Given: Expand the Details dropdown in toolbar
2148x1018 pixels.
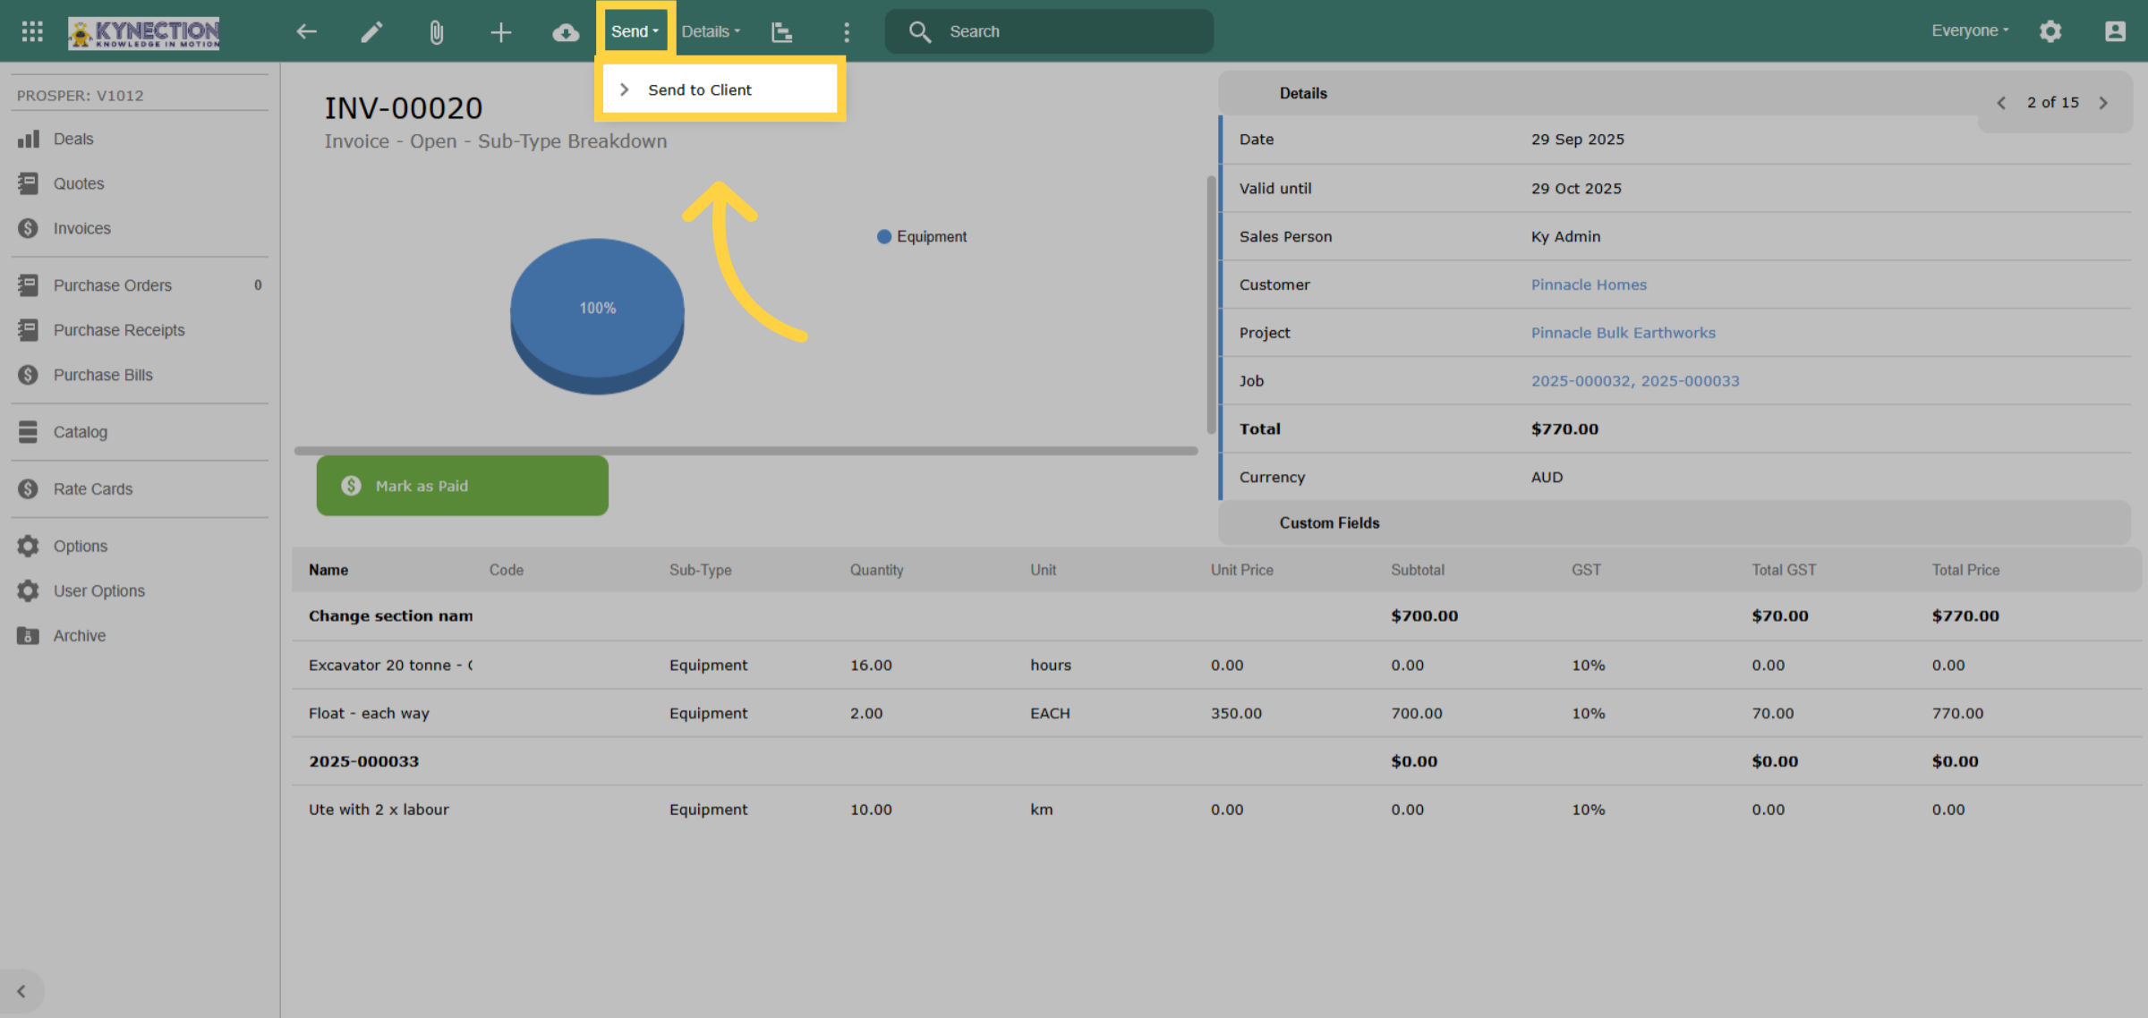Looking at the screenshot, I should [x=711, y=31].
